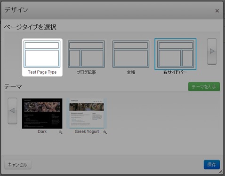The image size is (225, 176).
Task: Select the Test Page Type layout icon
Action: 42,54
